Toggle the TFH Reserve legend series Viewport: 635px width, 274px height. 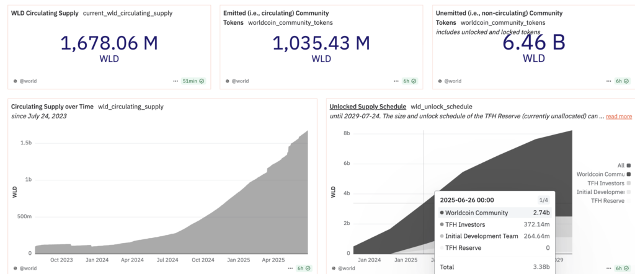click(x=611, y=200)
